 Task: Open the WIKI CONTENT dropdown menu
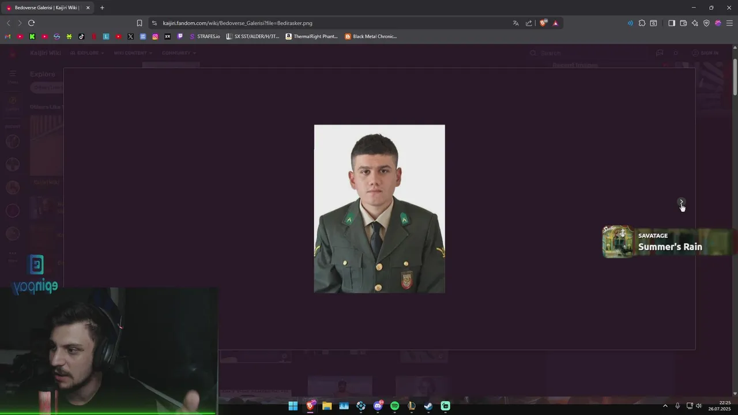133,53
